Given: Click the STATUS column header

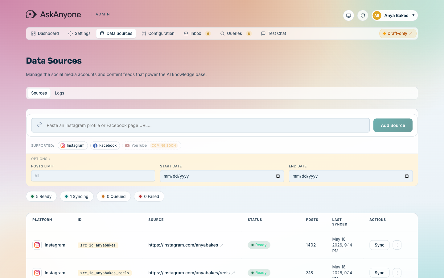Looking at the screenshot, I should pyautogui.click(x=255, y=220).
